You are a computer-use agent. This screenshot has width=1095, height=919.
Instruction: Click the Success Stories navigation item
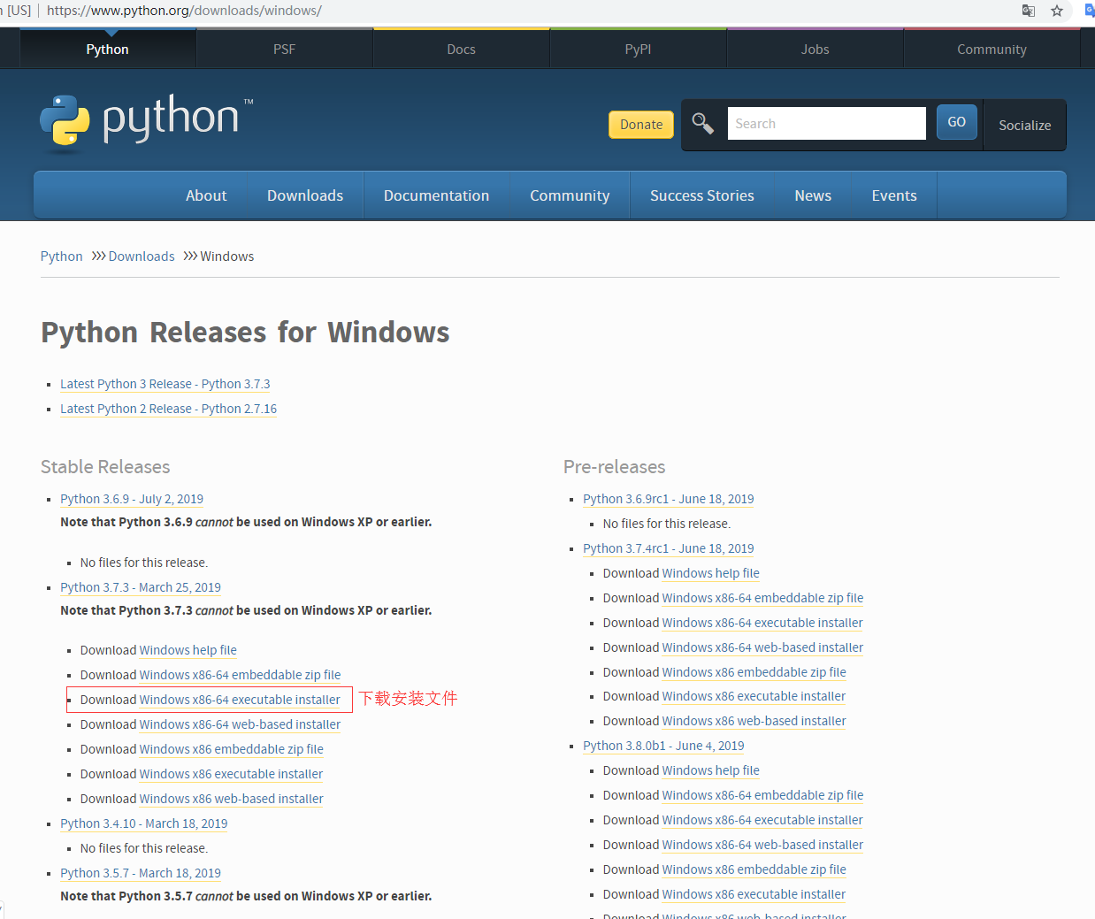[x=701, y=195]
